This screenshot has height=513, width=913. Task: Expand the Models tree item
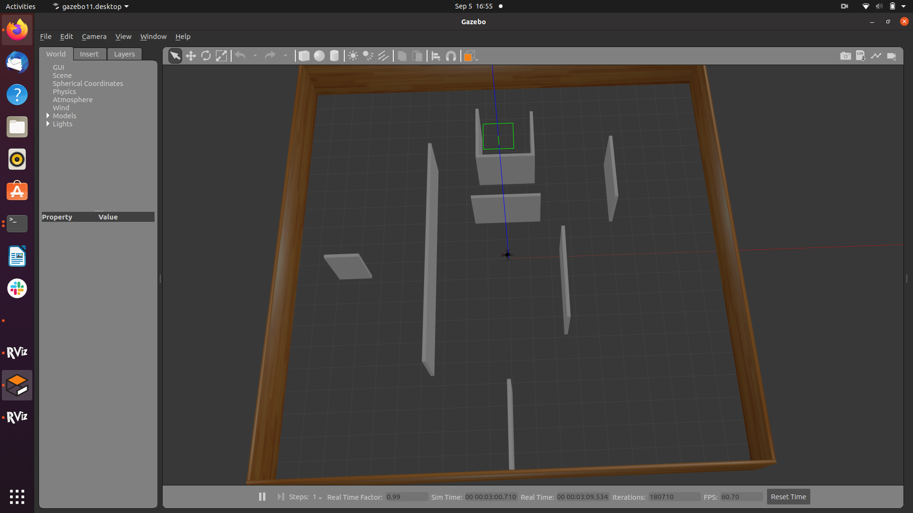(x=48, y=115)
